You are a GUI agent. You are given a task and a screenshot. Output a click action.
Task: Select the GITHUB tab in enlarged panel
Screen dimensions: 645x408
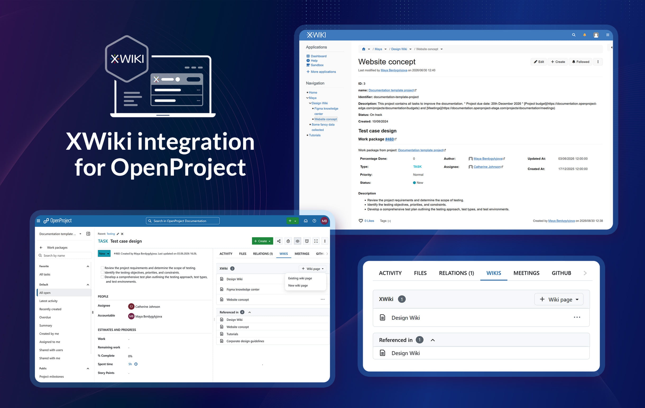[561, 273]
